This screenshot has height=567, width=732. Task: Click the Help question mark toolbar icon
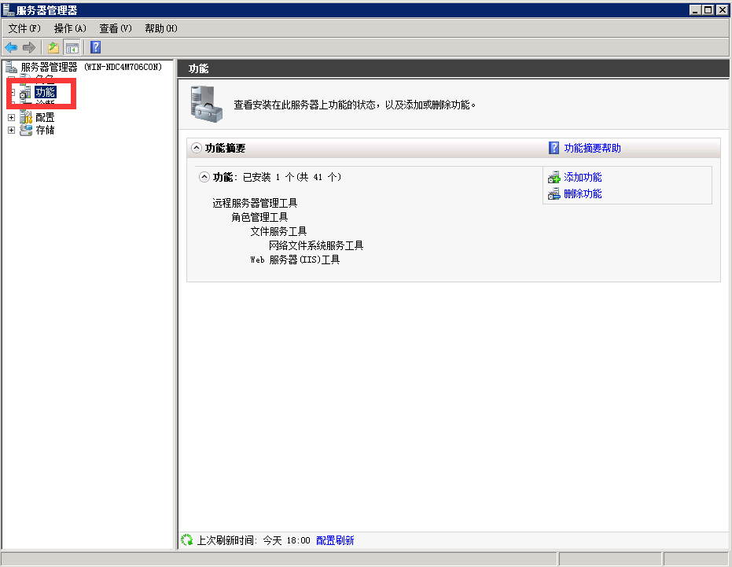point(95,47)
